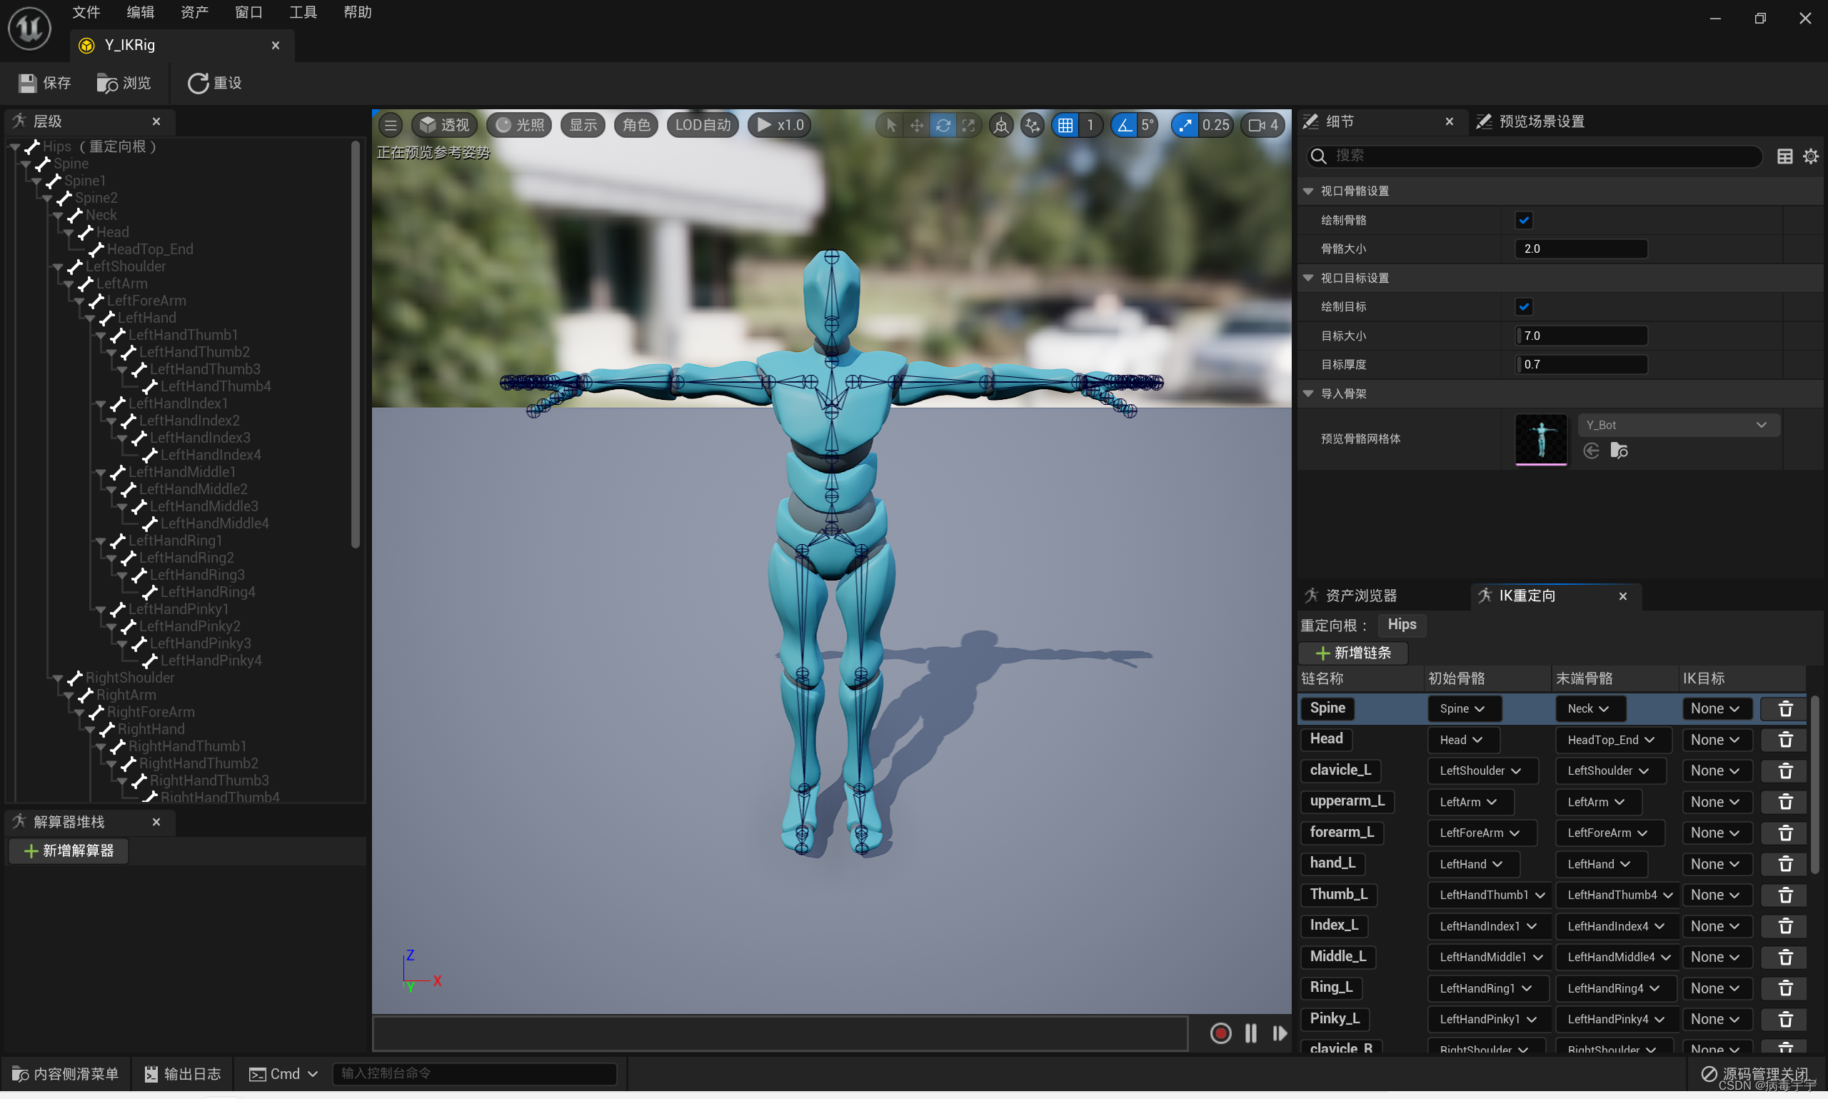
Task: Select the Rotate tool in the viewport
Action: 942,124
